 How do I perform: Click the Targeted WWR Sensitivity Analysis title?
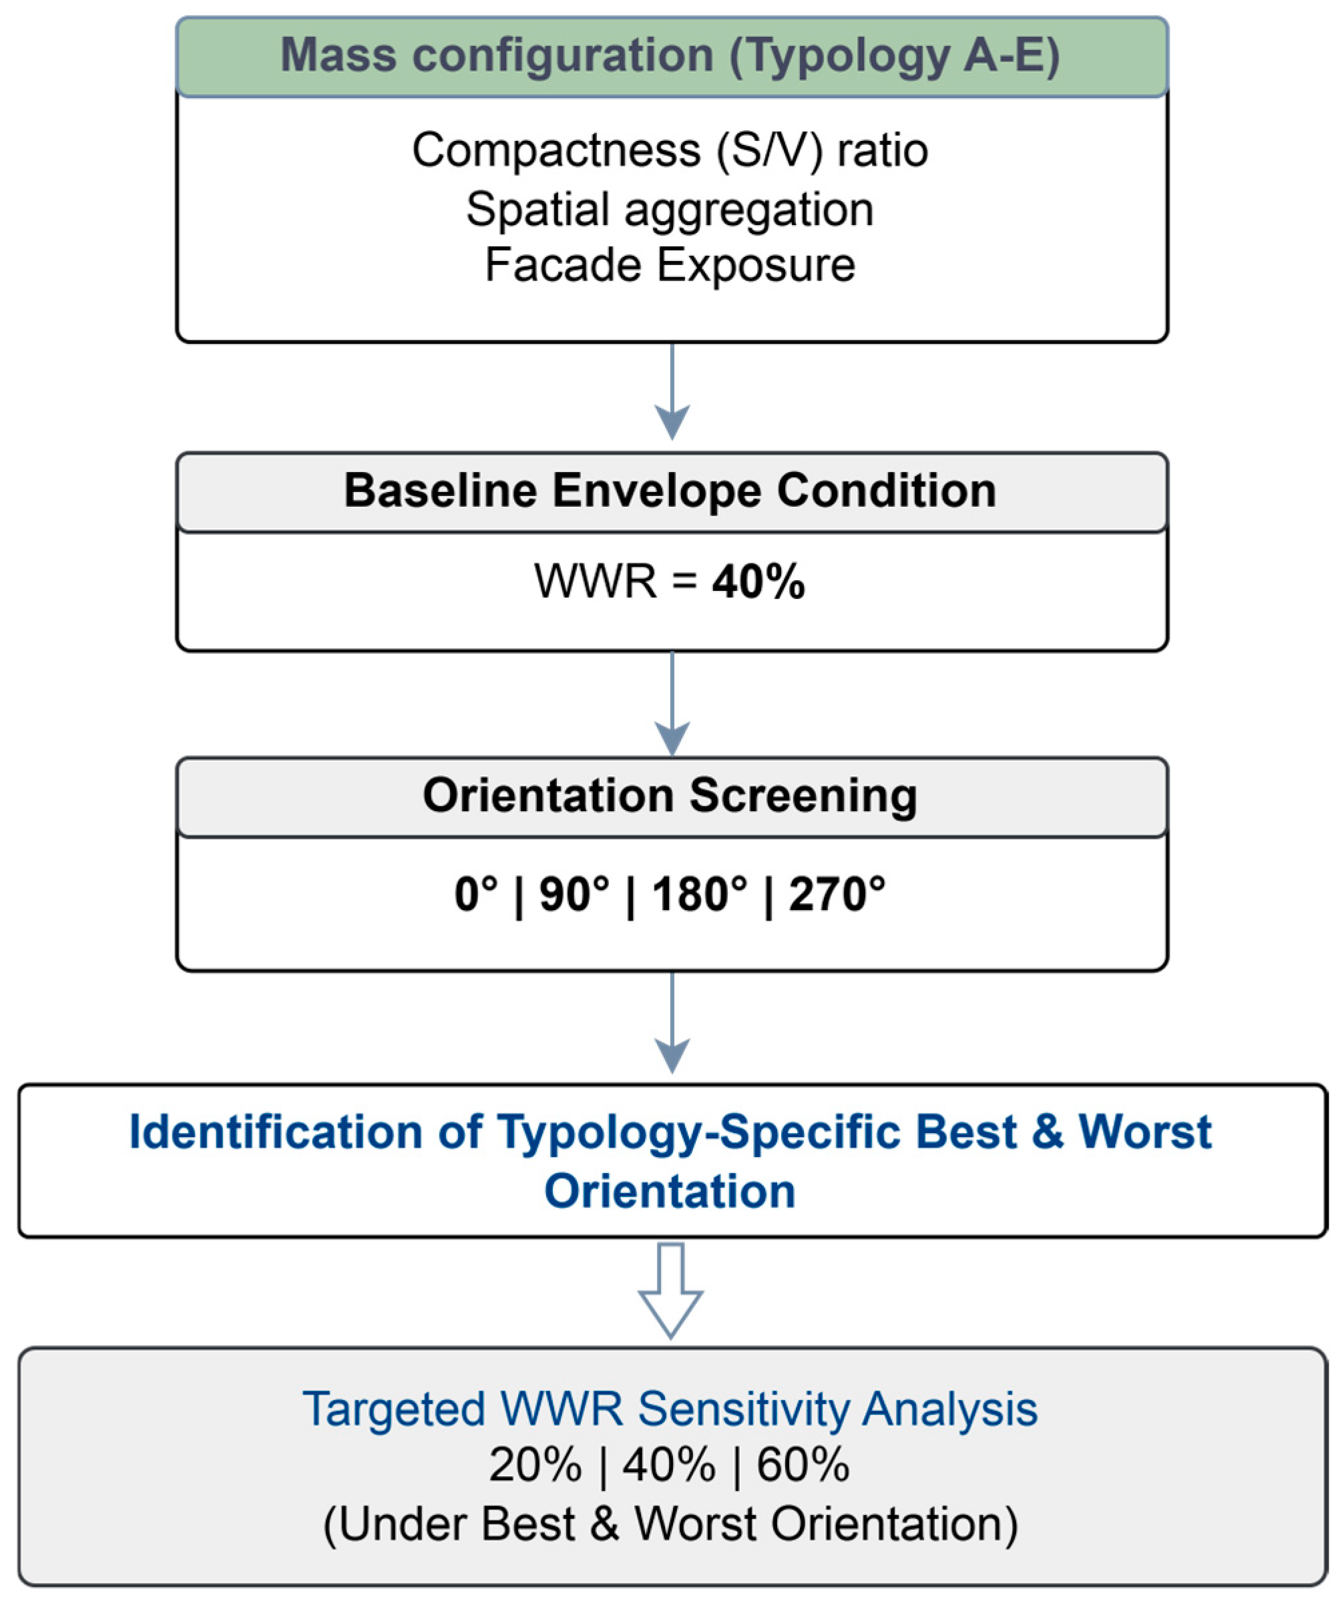(670, 1408)
